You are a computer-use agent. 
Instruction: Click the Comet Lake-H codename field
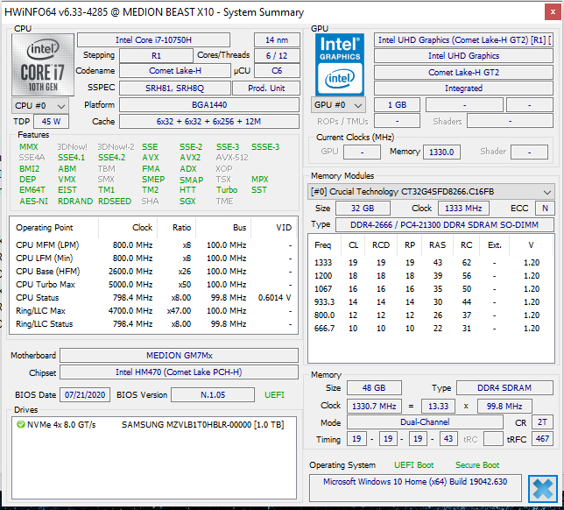click(175, 71)
